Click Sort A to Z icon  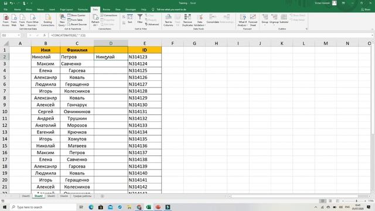pyautogui.click(x=124, y=17)
